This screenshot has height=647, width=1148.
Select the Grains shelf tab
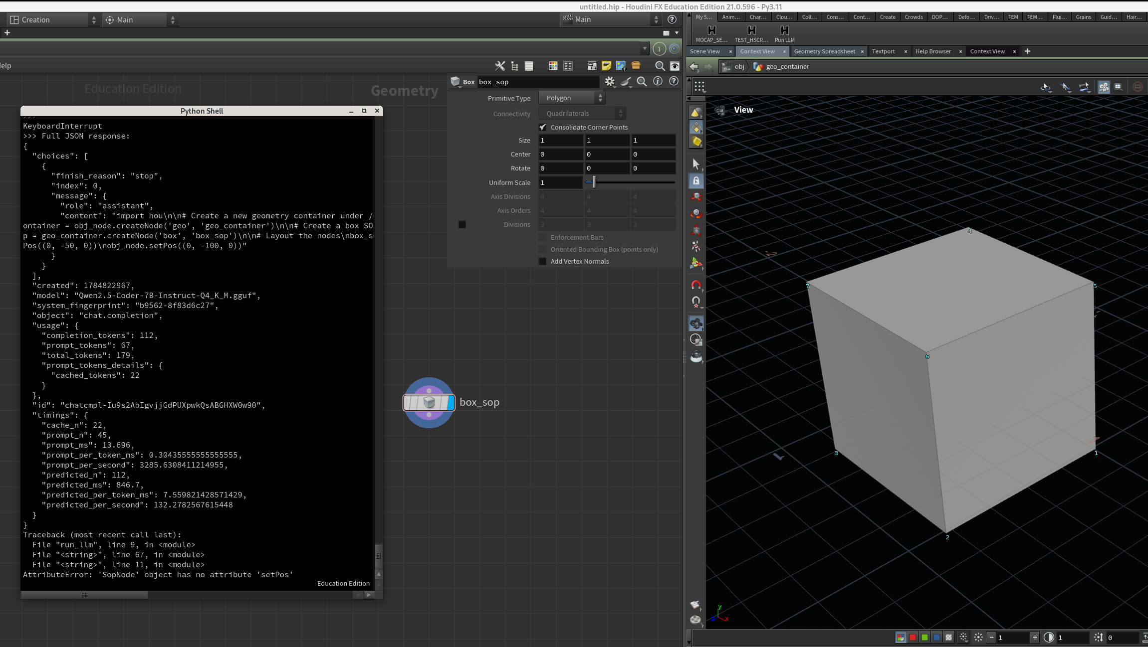(1083, 17)
